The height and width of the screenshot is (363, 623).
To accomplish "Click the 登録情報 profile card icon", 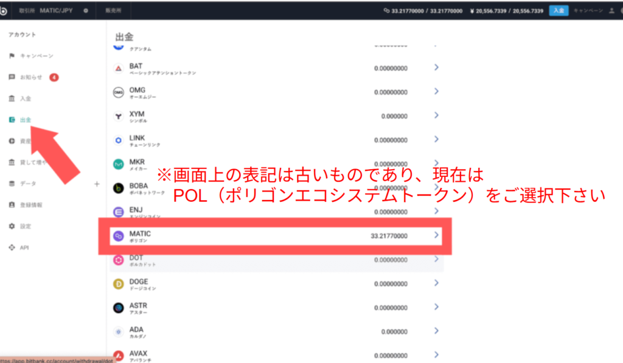I will [x=12, y=205].
